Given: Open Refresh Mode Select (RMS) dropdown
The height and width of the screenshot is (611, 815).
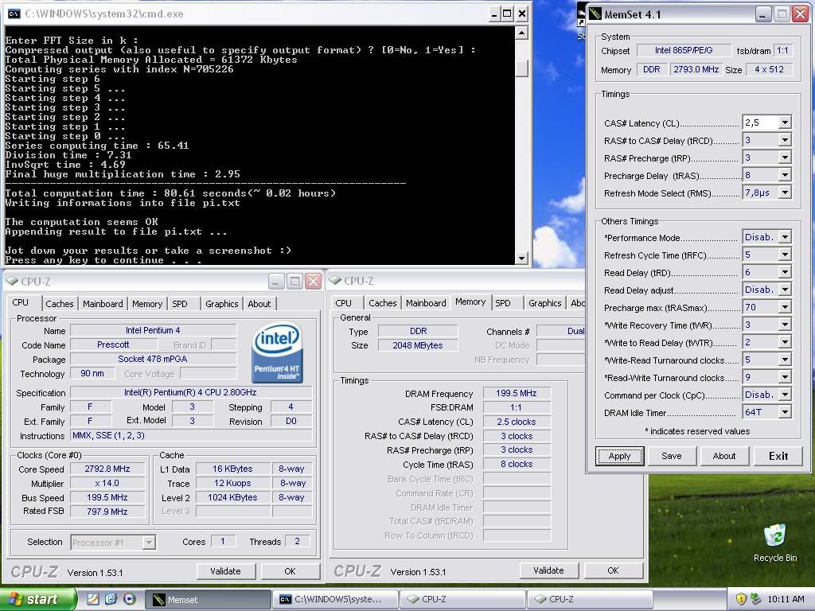Looking at the screenshot, I should point(785,193).
